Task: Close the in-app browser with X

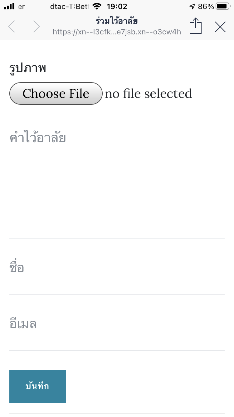Action: coord(220,27)
